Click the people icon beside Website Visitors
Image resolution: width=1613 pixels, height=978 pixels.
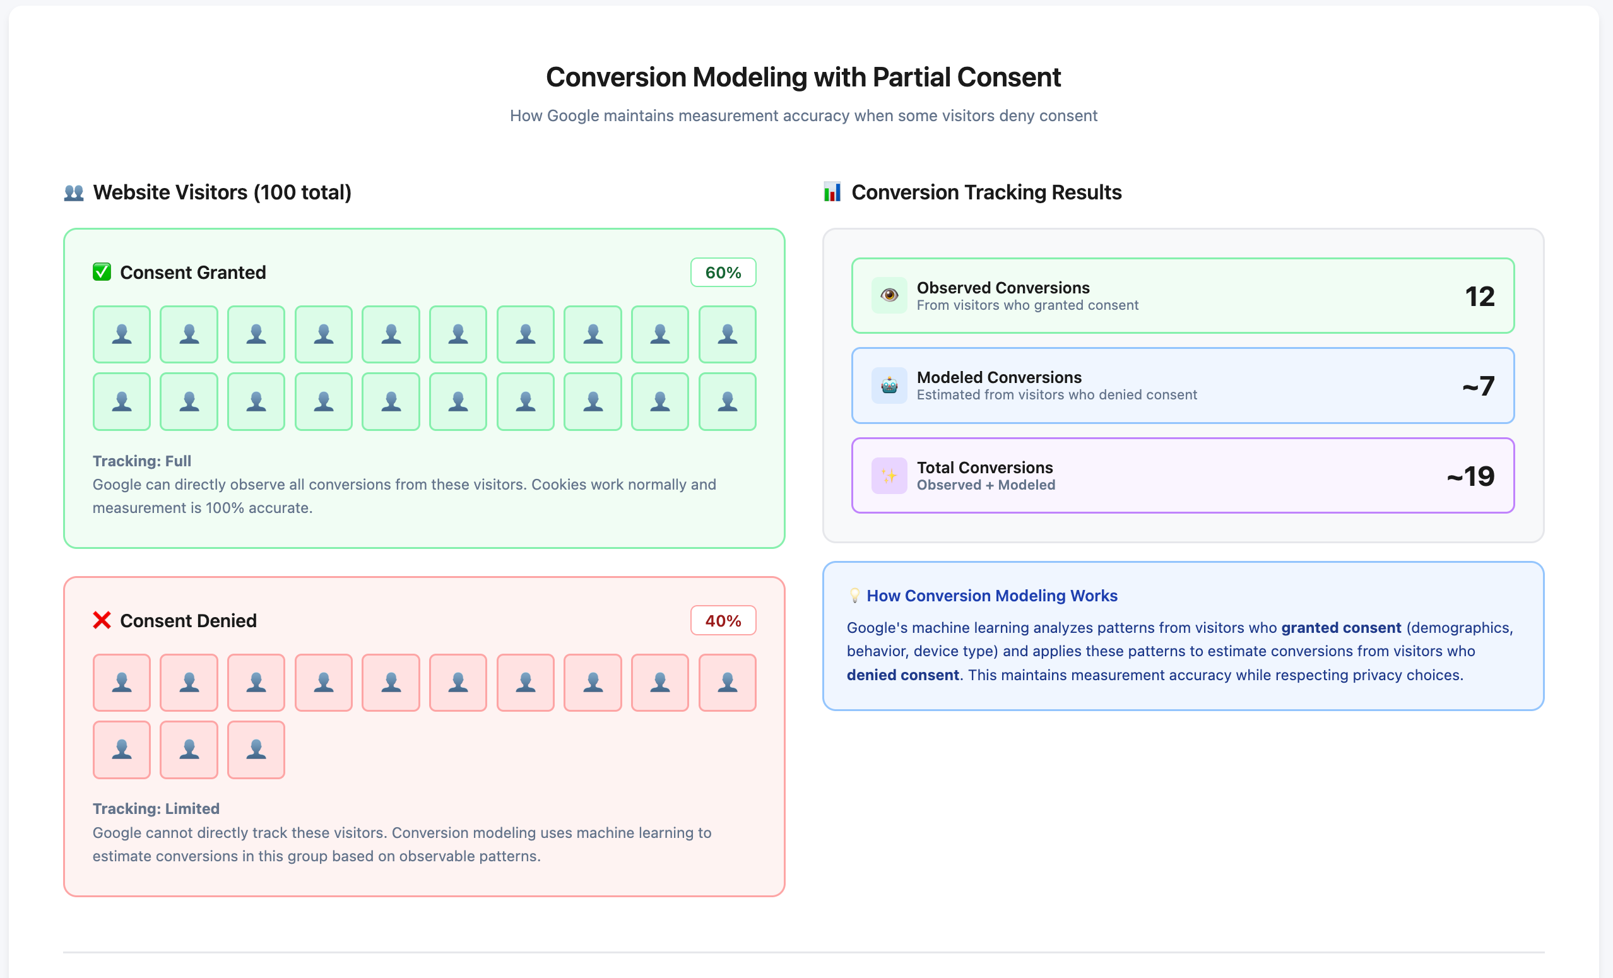pyautogui.click(x=74, y=192)
